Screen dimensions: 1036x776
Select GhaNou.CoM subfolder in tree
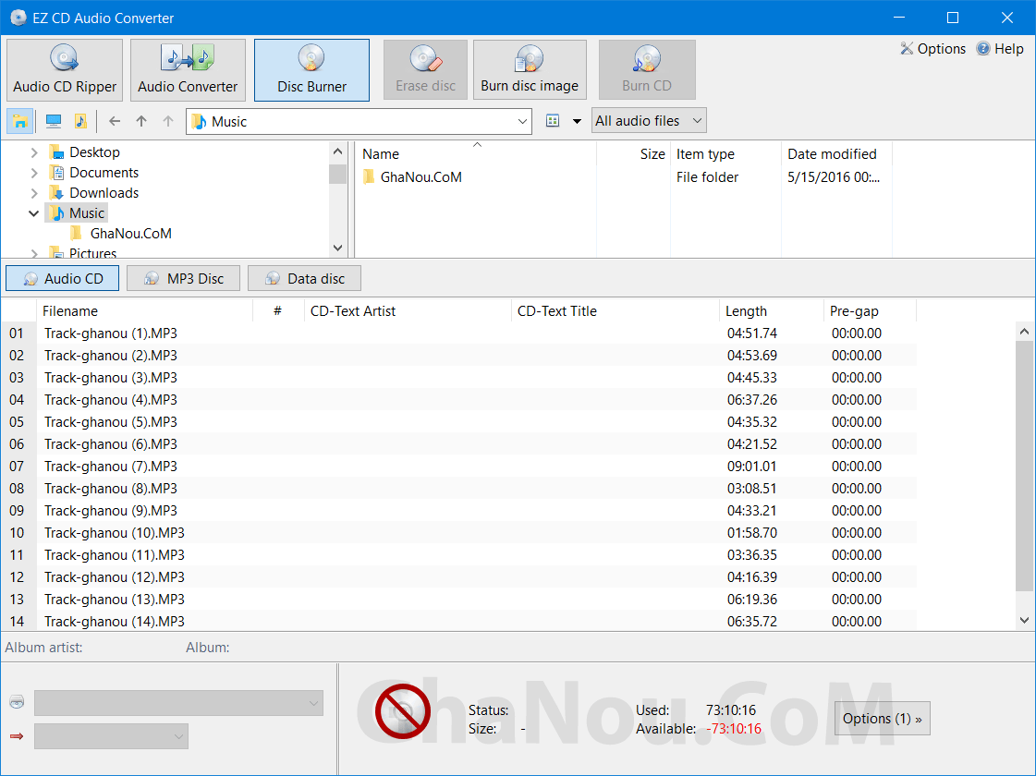(x=131, y=234)
